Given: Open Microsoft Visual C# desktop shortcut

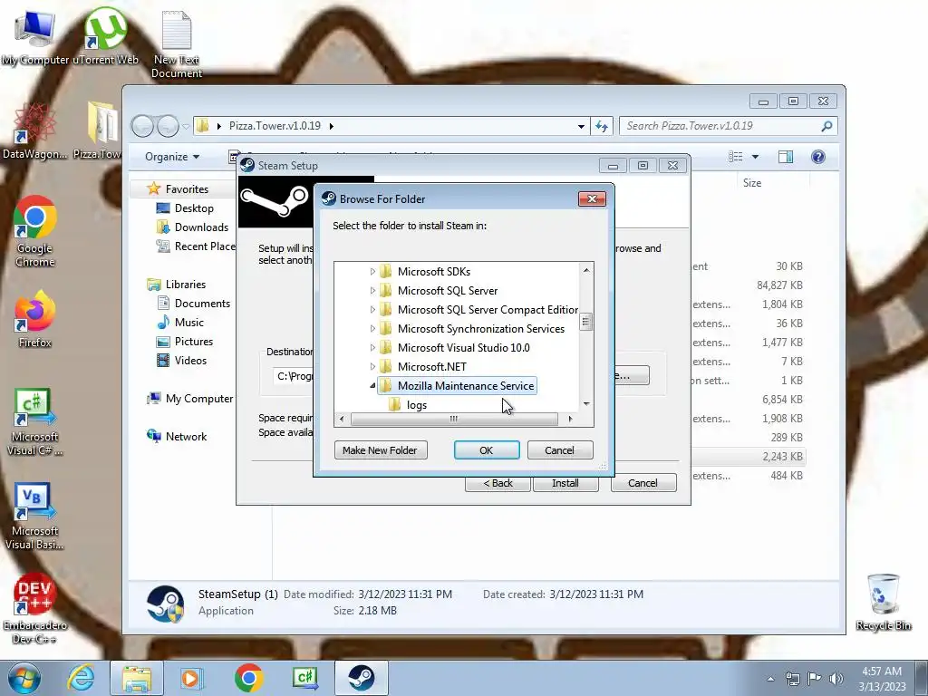Looking at the screenshot, I should pos(35,421).
